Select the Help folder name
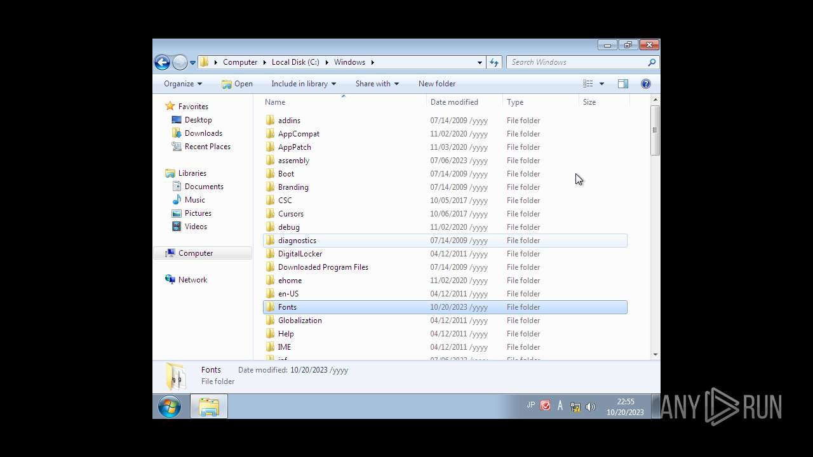Viewport: 813px width, 457px height. [x=286, y=334]
